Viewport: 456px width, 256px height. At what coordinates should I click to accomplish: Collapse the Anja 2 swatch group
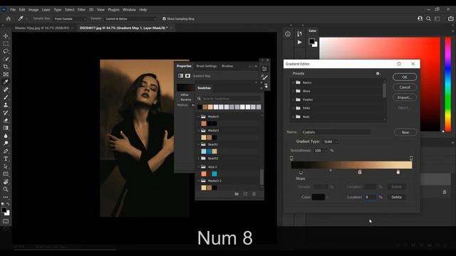[199, 167]
